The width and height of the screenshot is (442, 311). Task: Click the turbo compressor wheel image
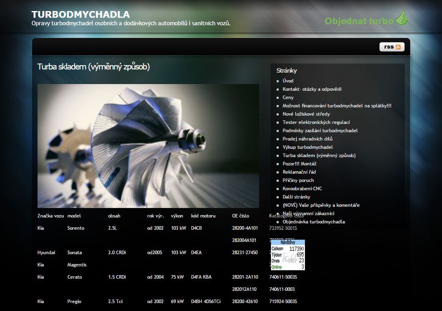(x=148, y=146)
